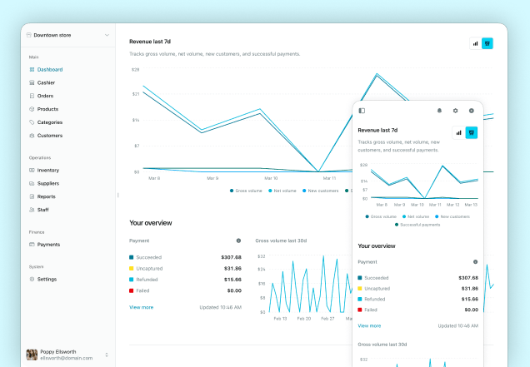The height and width of the screenshot is (367, 530).
Task: Open the Orders menu item
Action: [45, 96]
